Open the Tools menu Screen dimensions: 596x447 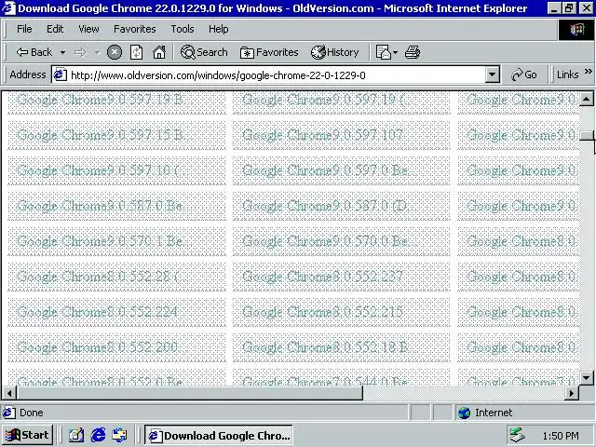[x=183, y=29]
